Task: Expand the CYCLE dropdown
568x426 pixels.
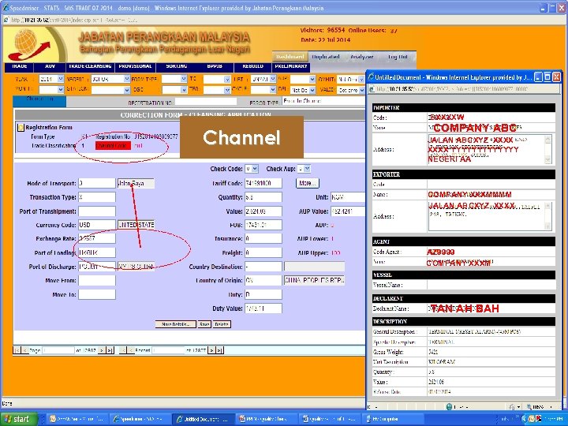Action: pyautogui.click(x=273, y=90)
